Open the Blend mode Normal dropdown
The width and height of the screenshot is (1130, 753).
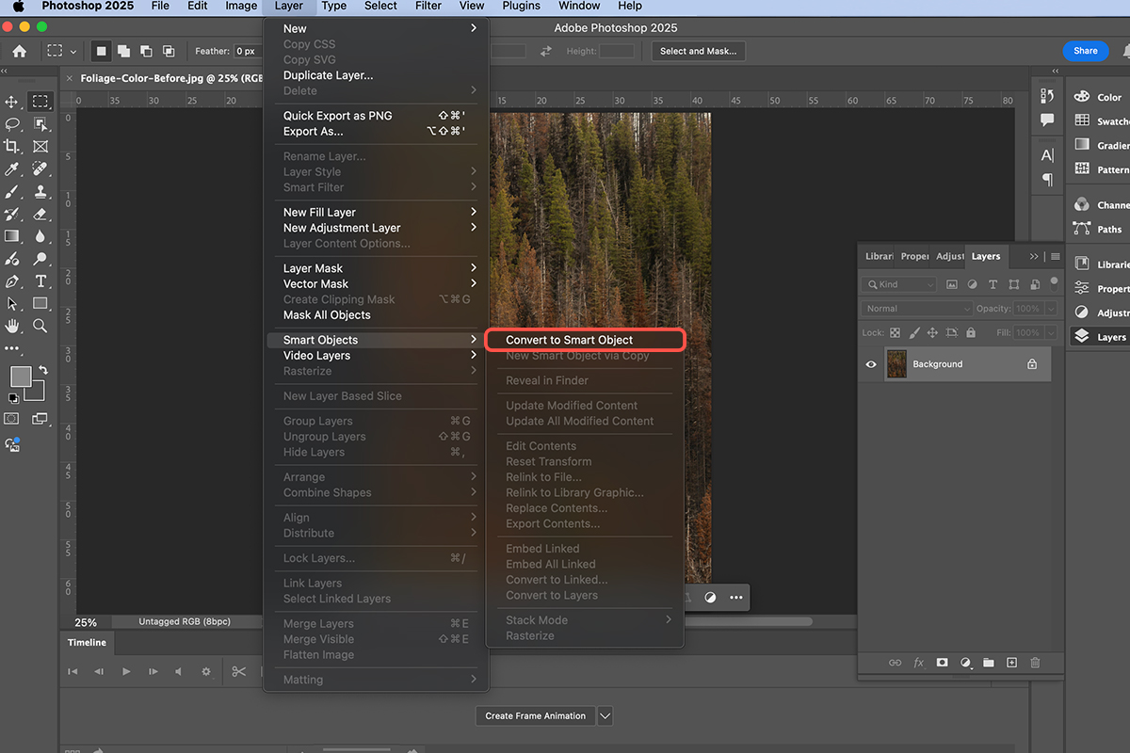(917, 309)
